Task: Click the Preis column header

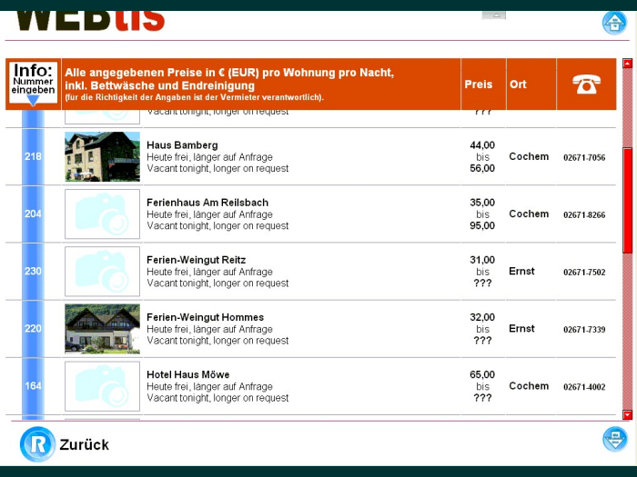Action: coord(479,84)
